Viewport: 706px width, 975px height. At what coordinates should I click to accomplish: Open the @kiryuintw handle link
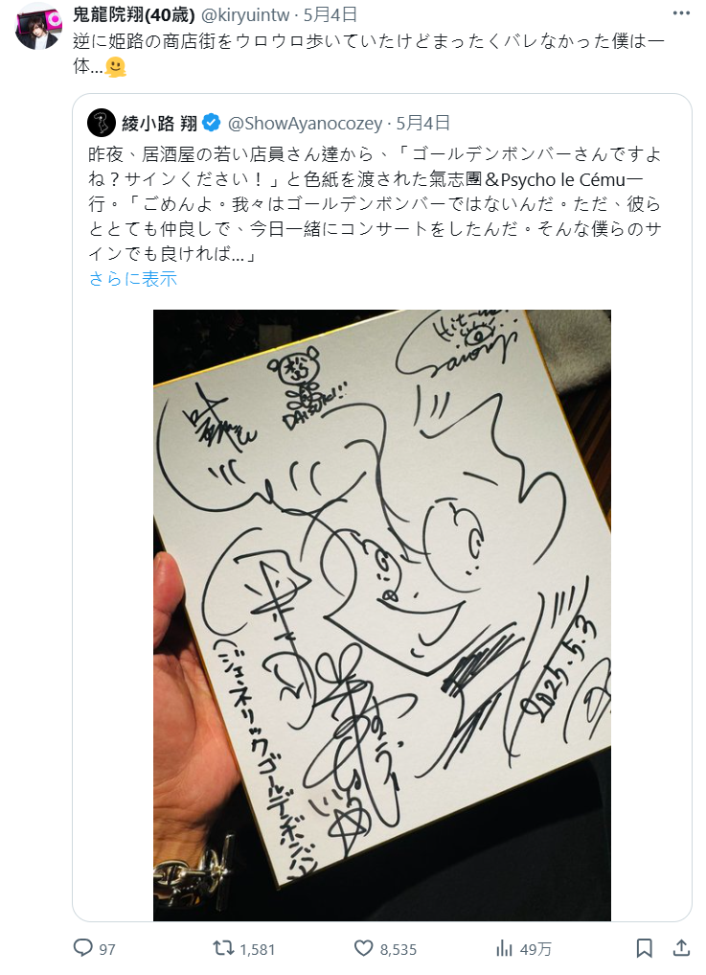245,13
